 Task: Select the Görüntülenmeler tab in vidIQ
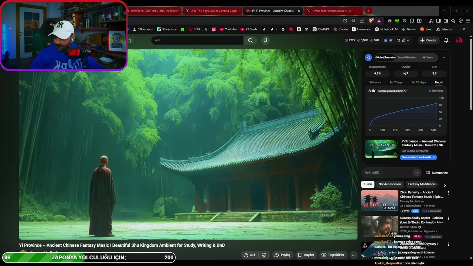click(x=385, y=57)
